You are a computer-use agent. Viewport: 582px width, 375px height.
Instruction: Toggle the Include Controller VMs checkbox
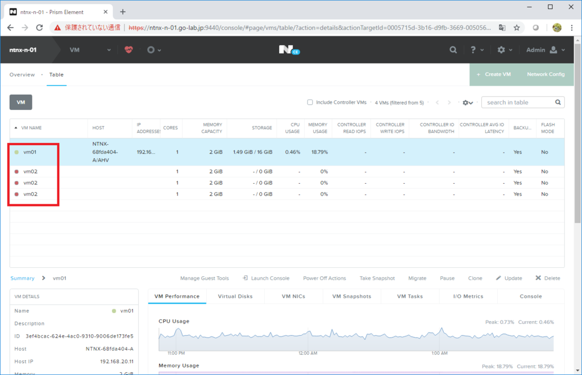(x=310, y=102)
